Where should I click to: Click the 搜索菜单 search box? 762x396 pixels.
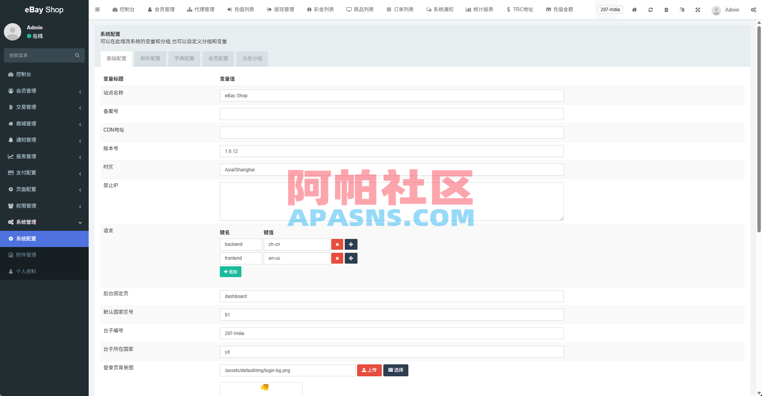click(x=44, y=56)
